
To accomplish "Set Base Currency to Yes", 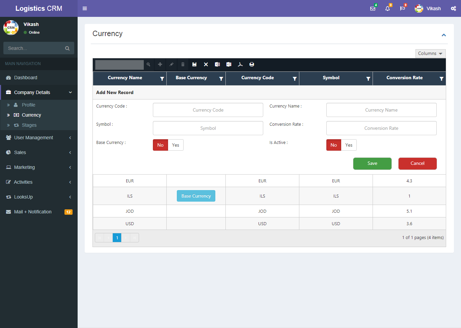I will tap(175, 145).
